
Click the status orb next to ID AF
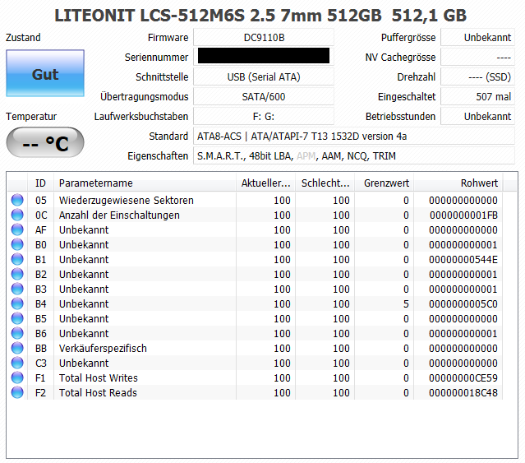tap(17, 229)
